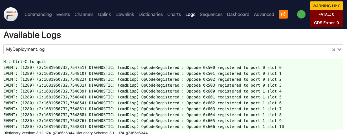Select the active Logs tab
The width and height of the screenshot is (347, 135).
[190, 14]
